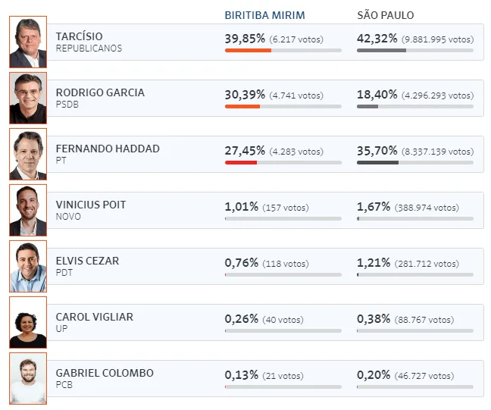Click Vinicius Poit's candidate photo
The width and height of the screenshot is (491, 410).
pos(28,211)
